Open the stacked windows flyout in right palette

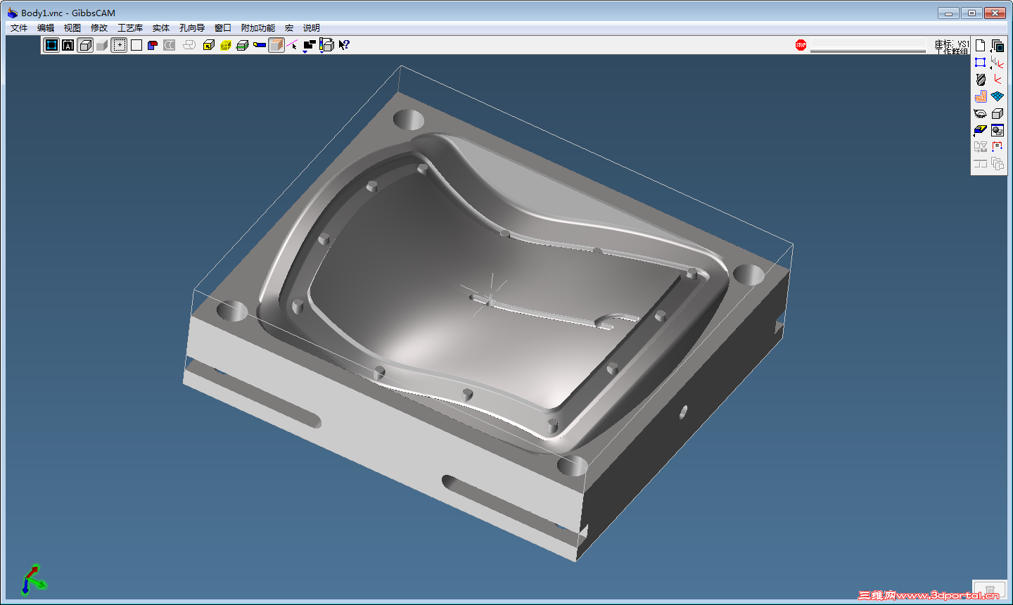click(x=998, y=46)
